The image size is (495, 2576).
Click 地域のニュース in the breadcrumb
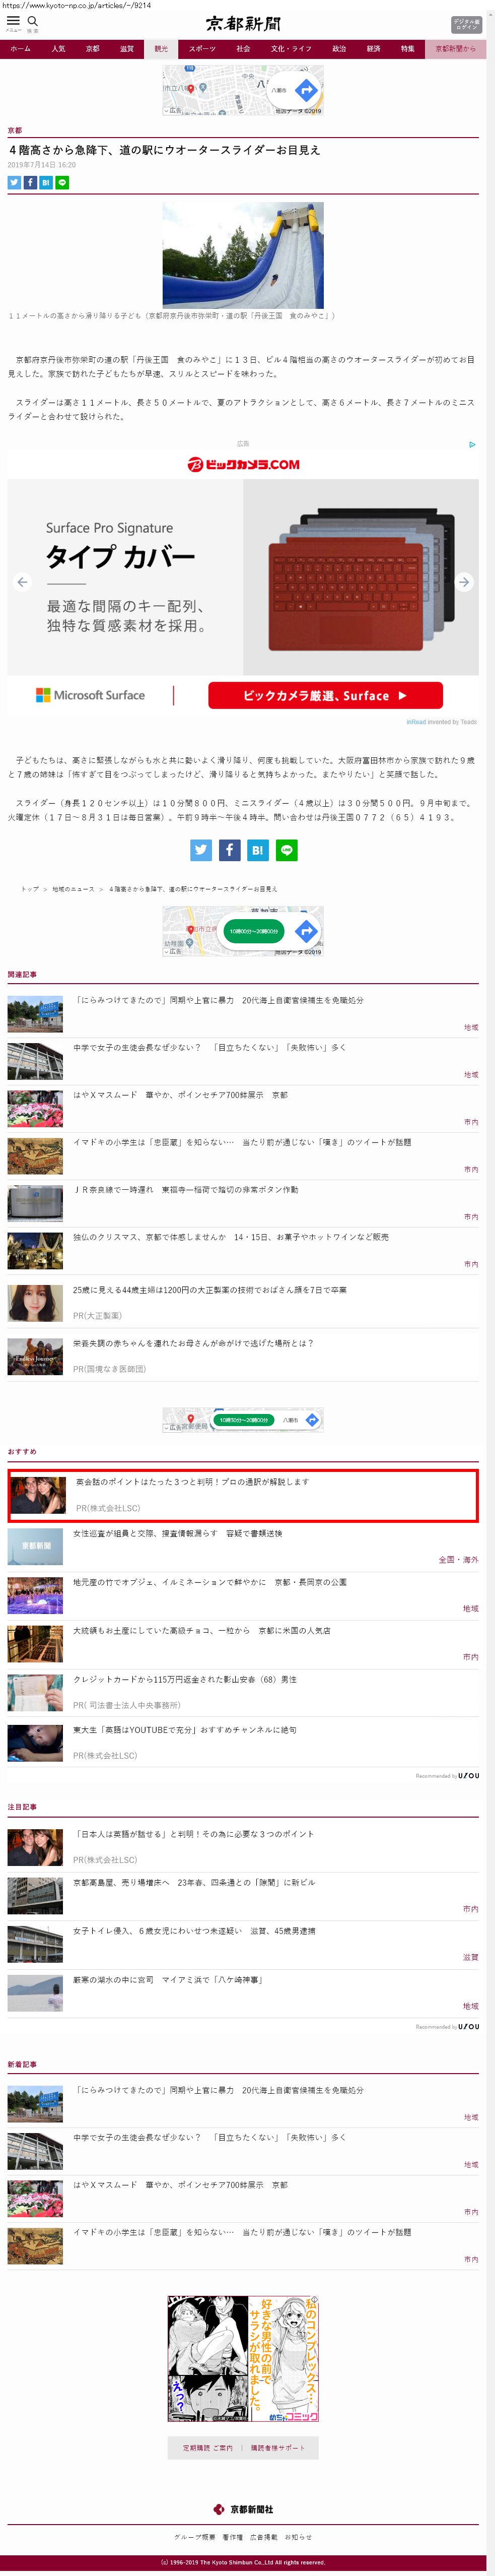[x=73, y=889]
